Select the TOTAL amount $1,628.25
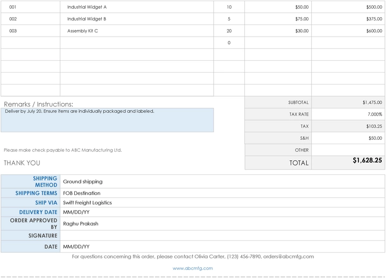 [348, 162]
